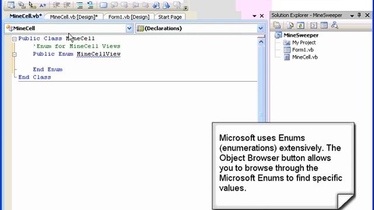Switch to the MineCell.vb [Design]* tab
374x210 pixels.
pyautogui.click(x=74, y=17)
